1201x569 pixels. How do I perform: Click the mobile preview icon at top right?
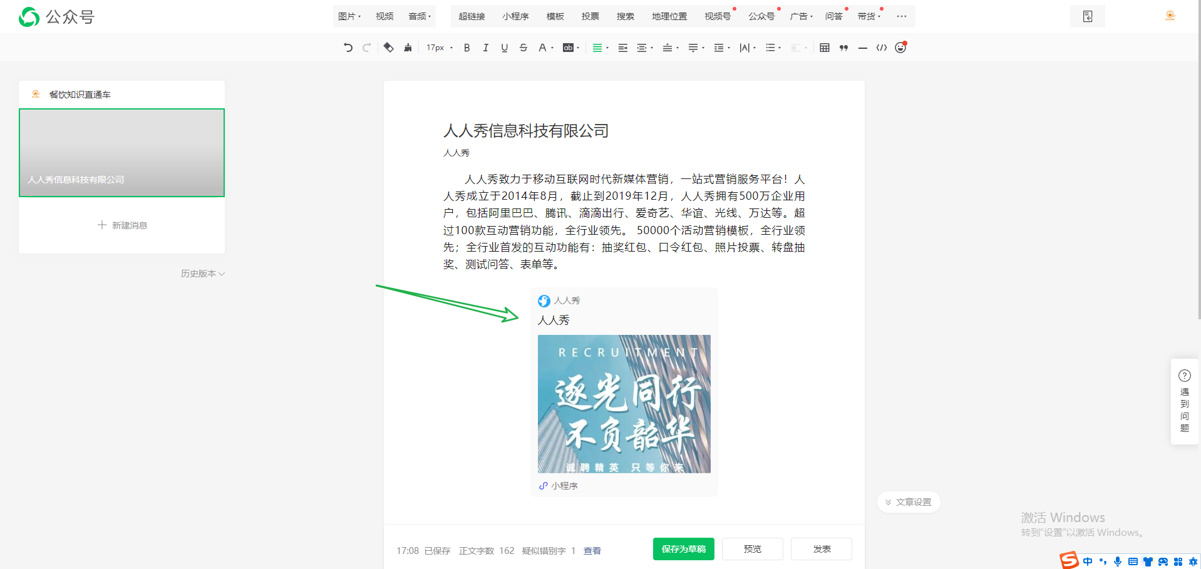(x=1088, y=16)
